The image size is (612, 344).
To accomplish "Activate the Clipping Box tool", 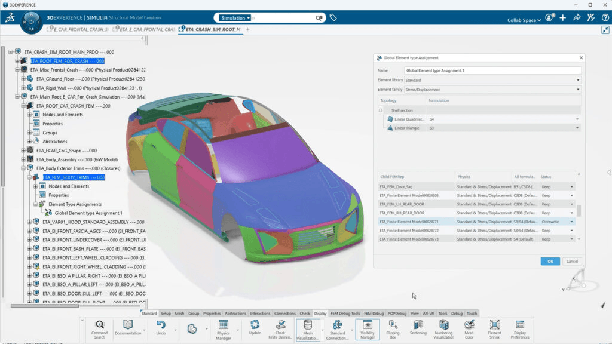I will (393, 328).
